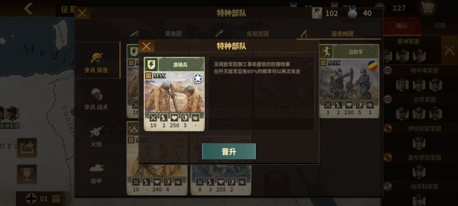Image resolution: width=458 pixels, height=206 pixels.
Task: Select the 步兵 战术 helmet shield category
Action: click(x=96, y=99)
